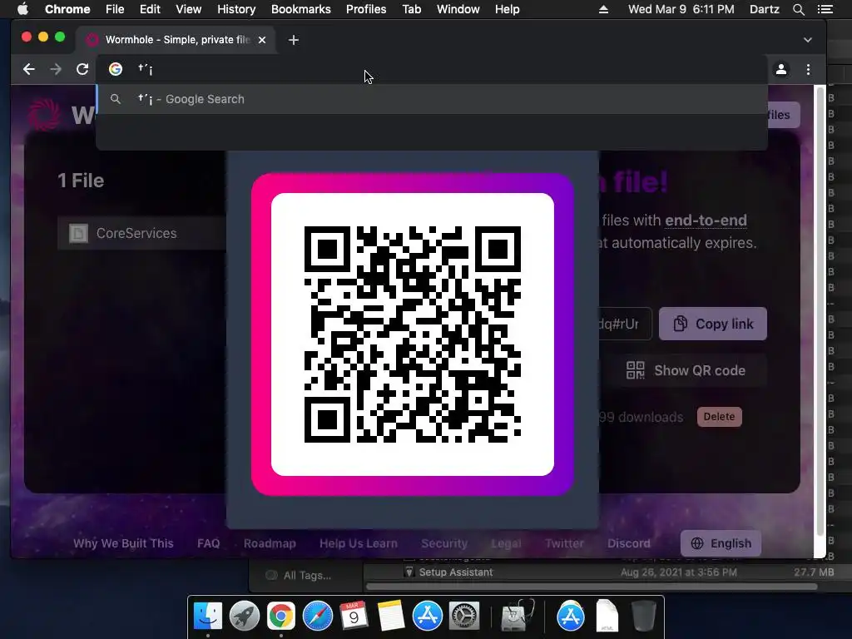Image resolution: width=852 pixels, height=639 pixels.
Task: Open System Preferences from the Dock
Action: [x=463, y=617]
